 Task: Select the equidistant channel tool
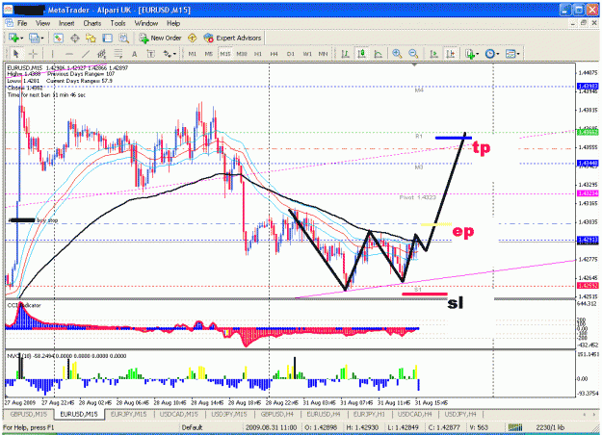click(102, 54)
